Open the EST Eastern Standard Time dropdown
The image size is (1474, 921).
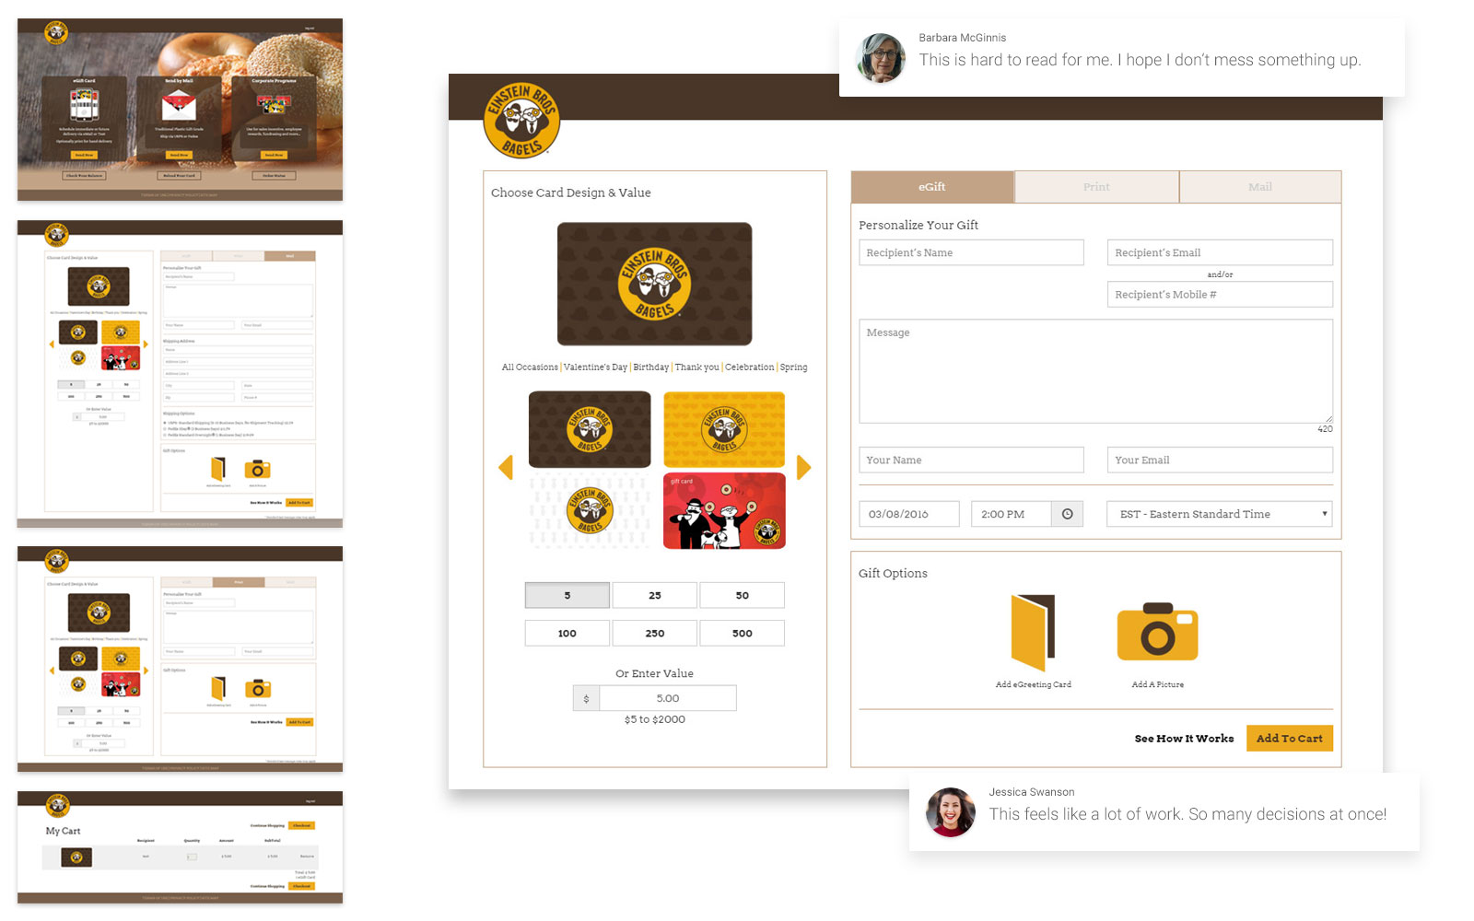(1220, 514)
